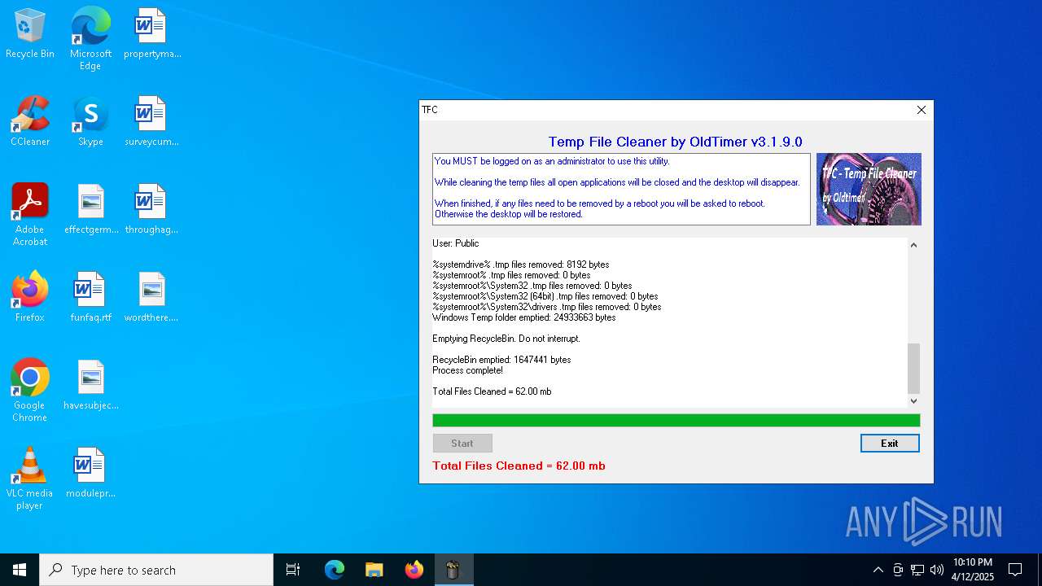The image size is (1042, 586).
Task: Click 'Emptying RecycleBin. Do not interrupt.' line
Action: 506,339
